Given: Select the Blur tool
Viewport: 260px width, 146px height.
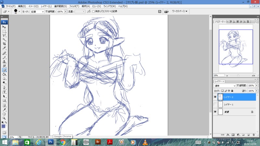Looking at the screenshot, I should coord(4,78).
